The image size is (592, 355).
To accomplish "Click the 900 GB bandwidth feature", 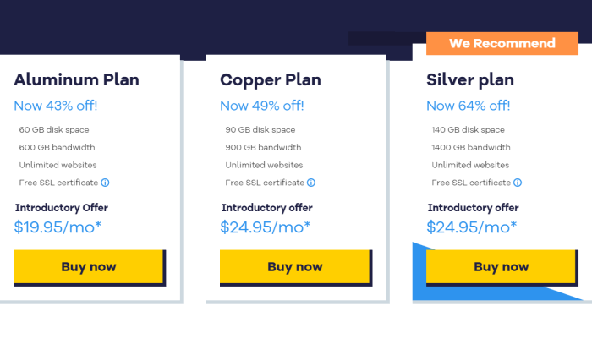I will coord(264,148).
